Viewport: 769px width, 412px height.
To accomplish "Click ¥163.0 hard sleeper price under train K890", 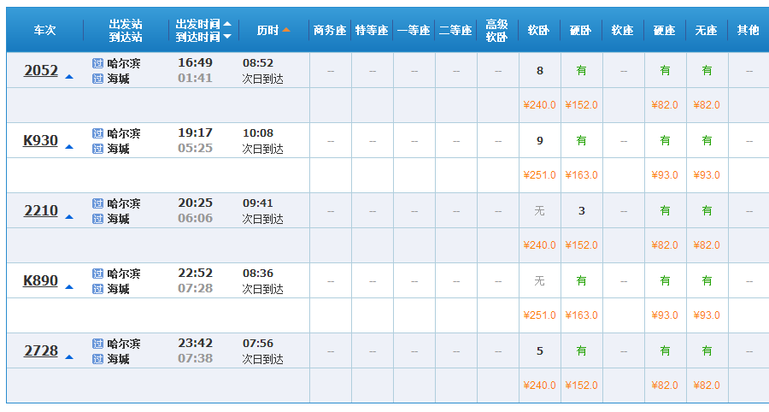I will tap(582, 315).
